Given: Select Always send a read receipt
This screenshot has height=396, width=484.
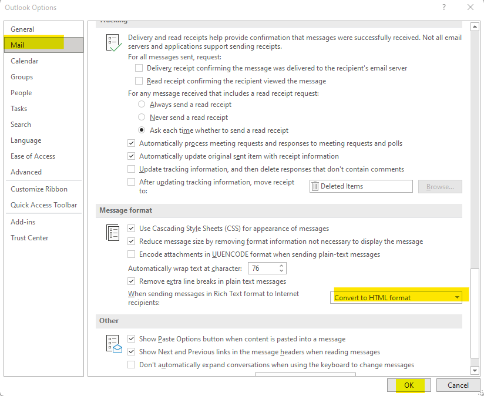Looking at the screenshot, I should 142,104.
